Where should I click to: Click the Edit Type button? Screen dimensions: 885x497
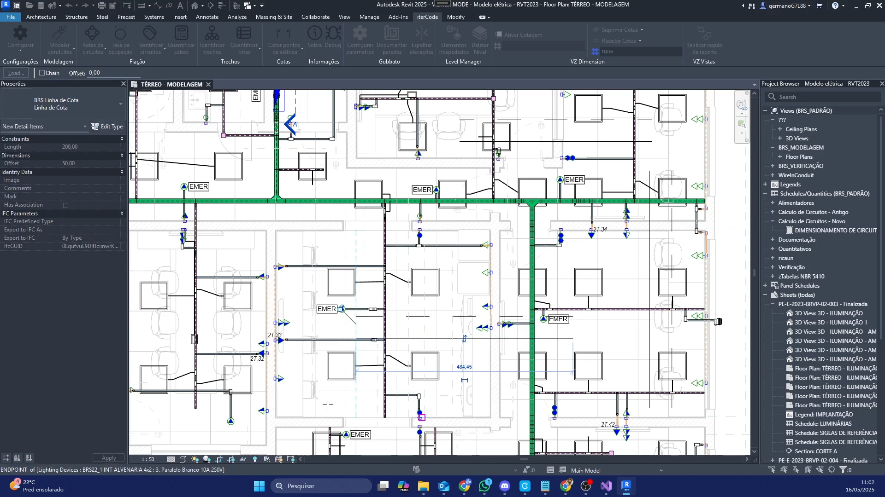point(107,127)
